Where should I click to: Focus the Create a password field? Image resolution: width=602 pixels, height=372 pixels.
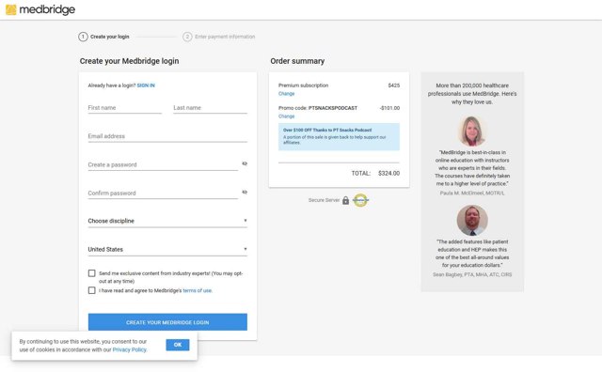coord(163,165)
